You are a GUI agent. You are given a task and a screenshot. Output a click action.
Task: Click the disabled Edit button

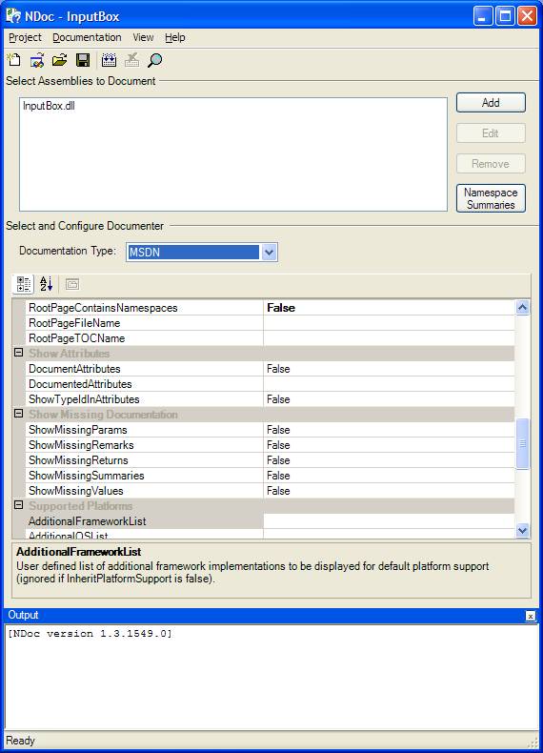click(x=491, y=133)
